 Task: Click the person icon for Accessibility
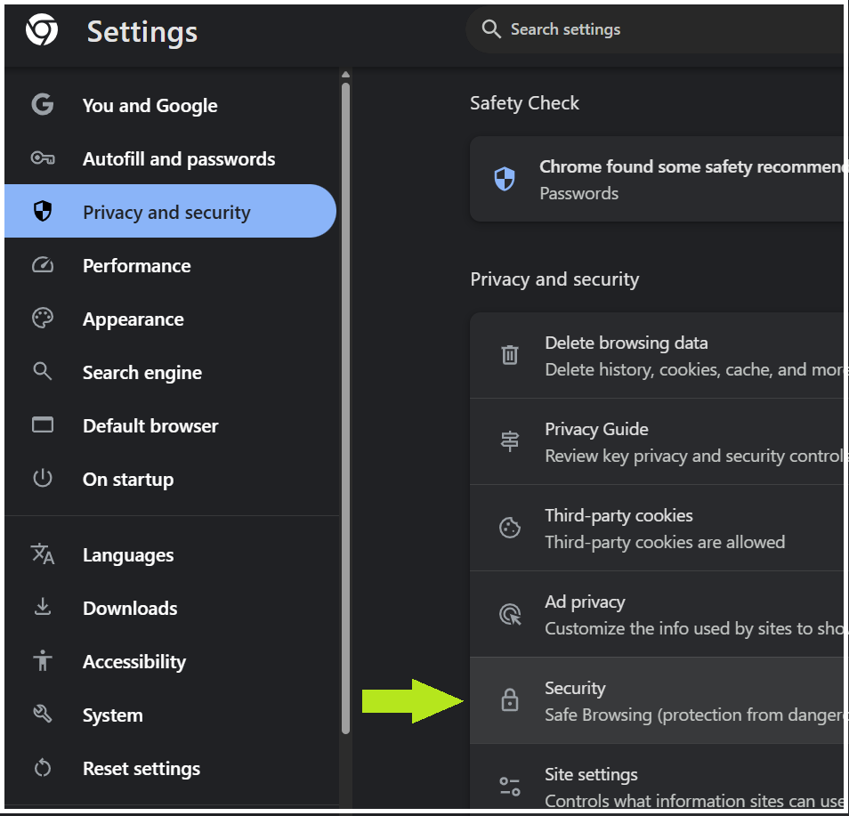pos(42,660)
